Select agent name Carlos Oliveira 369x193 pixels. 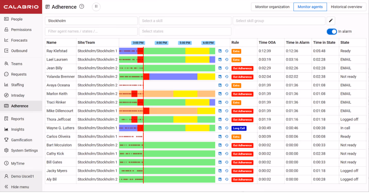(58, 136)
